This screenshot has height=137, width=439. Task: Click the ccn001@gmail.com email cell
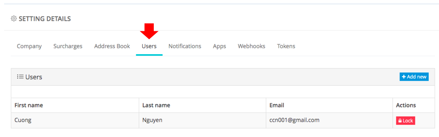tap(294, 120)
